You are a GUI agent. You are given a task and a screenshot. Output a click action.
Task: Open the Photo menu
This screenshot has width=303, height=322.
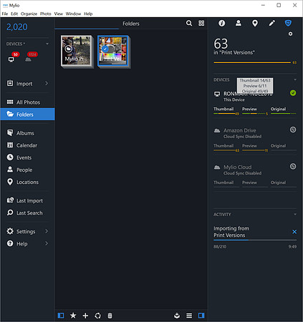(x=46, y=14)
